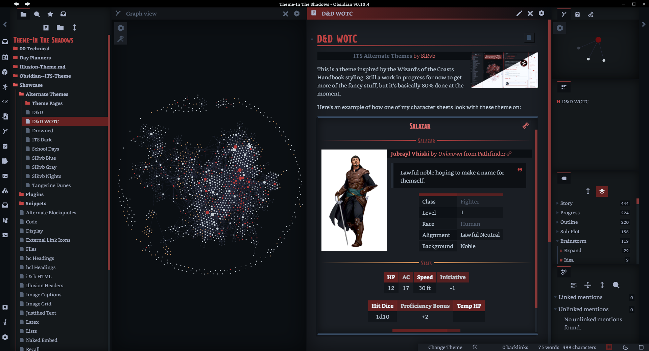Open local graph settings hexagon
The width and height of the screenshot is (649, 351).
pos(560,28)
